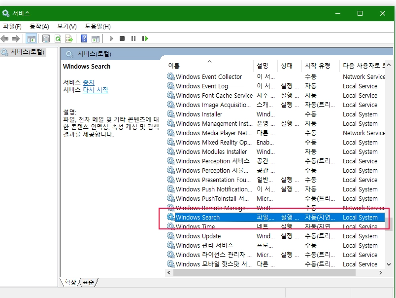Viewport: 396px width, 298px height.
Task: Maximize the 서비스 window
Action: 360,13
